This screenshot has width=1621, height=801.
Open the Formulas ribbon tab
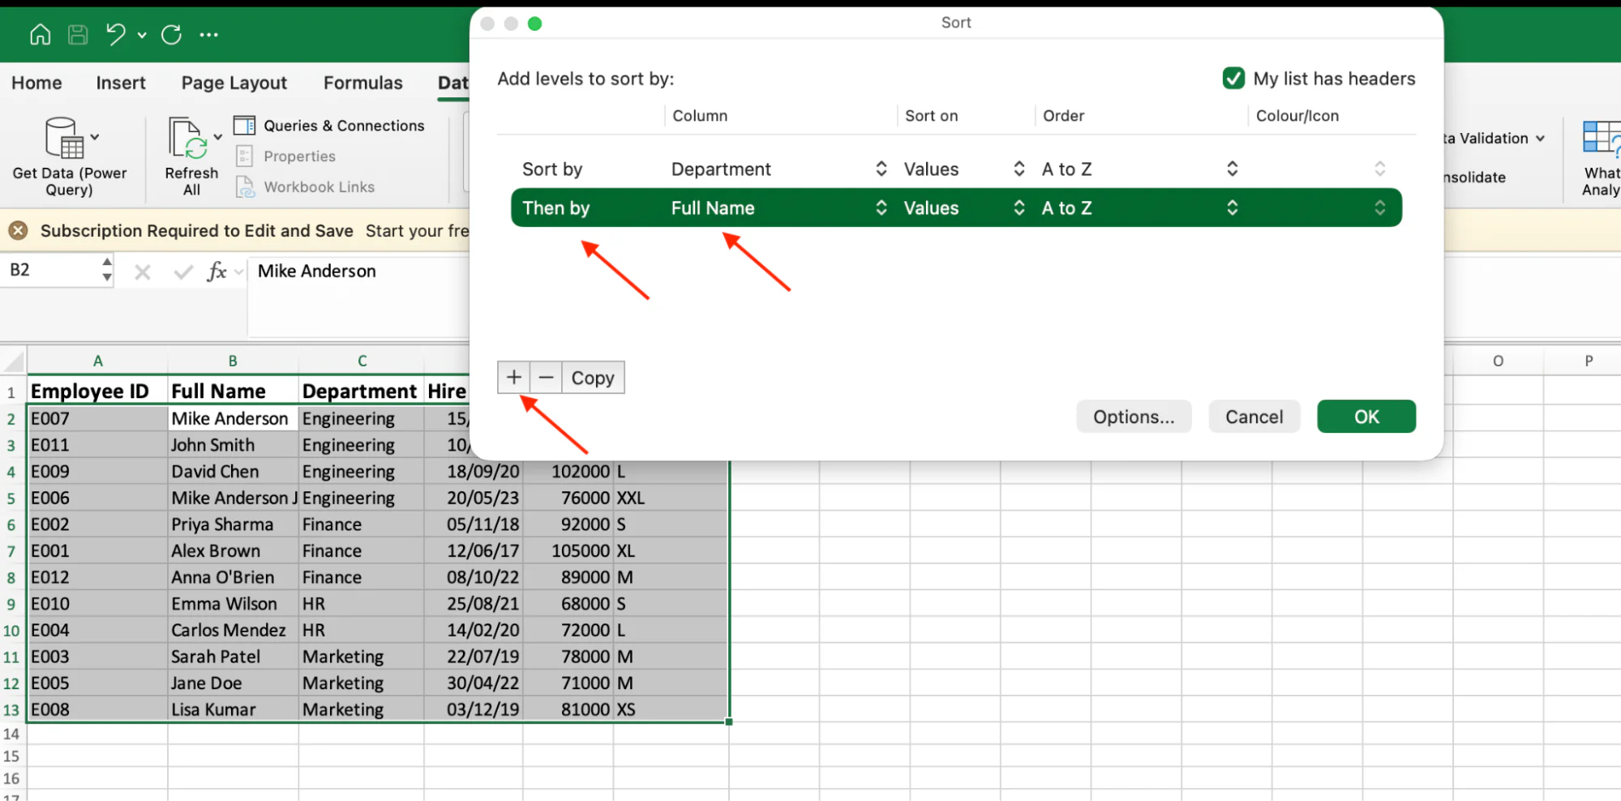click(x=362, y=83)
